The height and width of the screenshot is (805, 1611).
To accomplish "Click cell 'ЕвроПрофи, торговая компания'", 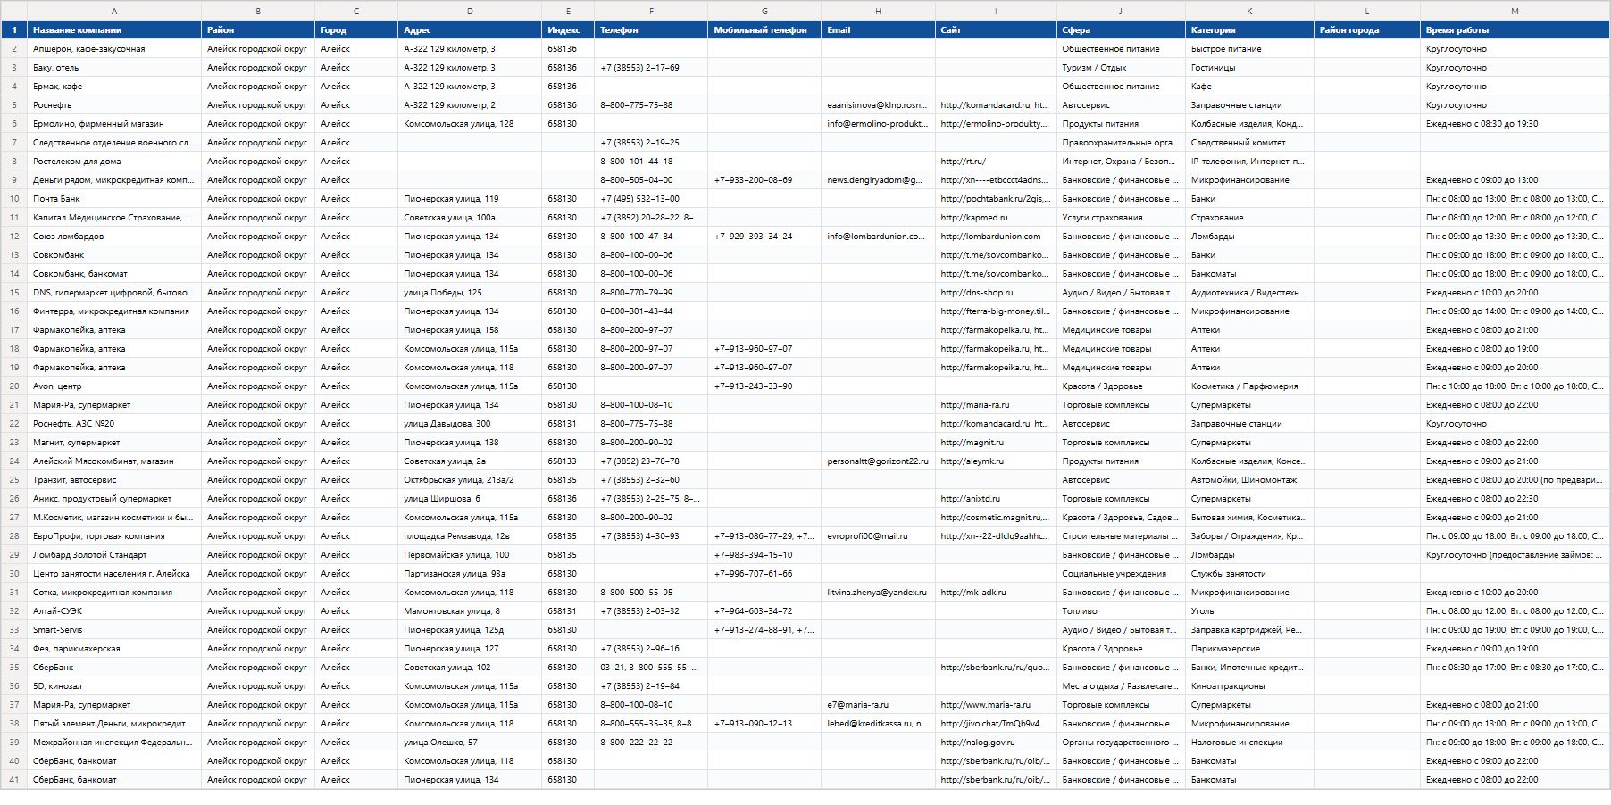I will click(114, 536).
